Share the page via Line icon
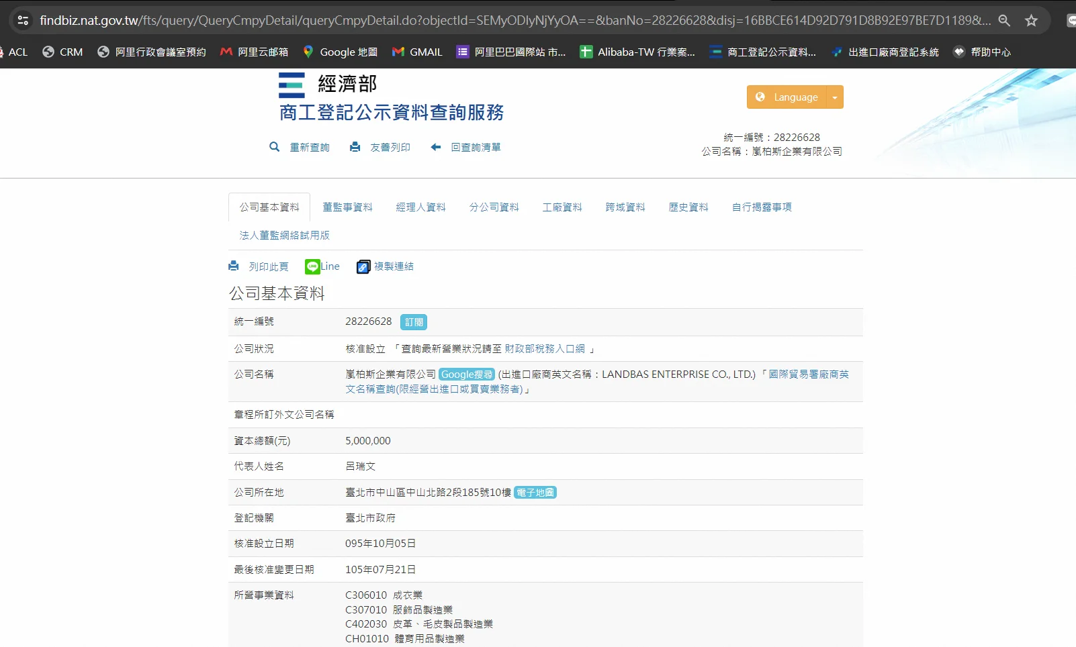 (312, 266)
